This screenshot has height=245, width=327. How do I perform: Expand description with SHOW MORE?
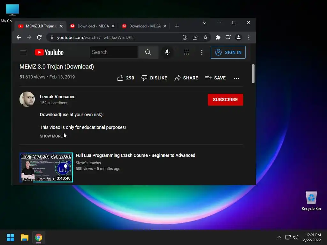(51, 136)
